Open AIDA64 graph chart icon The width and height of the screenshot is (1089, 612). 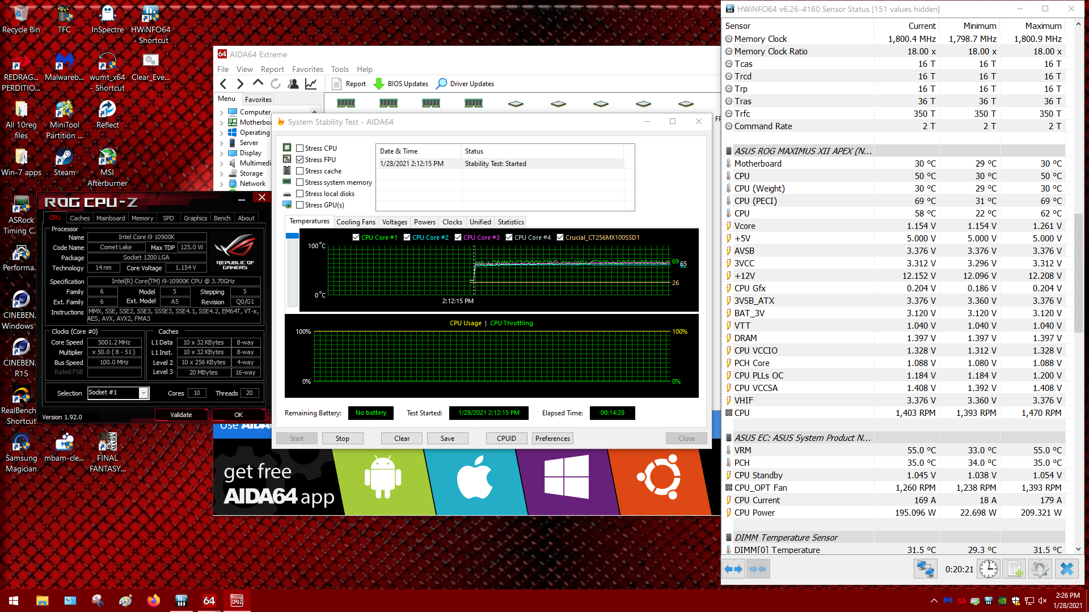point(311,84)
